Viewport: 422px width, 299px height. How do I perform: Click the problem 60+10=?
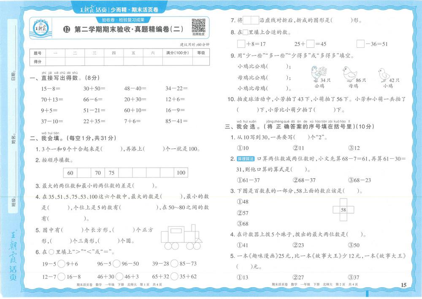[135, 111]
